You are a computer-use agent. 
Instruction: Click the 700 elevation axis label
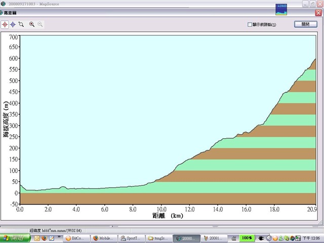[x=13, y=37]
